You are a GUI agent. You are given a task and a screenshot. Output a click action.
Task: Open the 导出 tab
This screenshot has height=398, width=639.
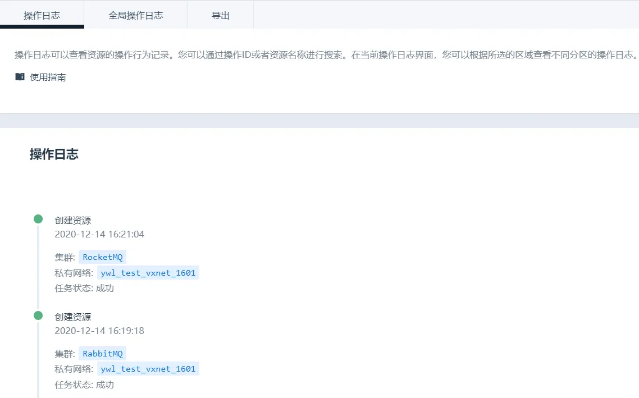[x=220, y=15]
